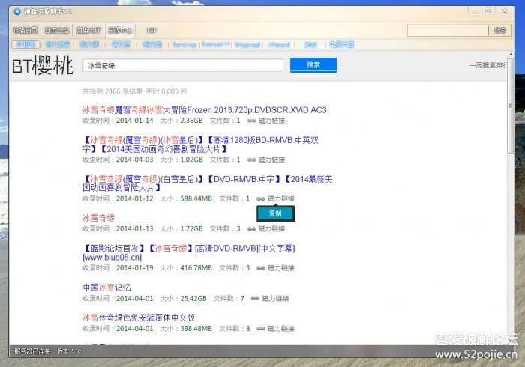Click 磁力链接 for the 1.72GB result
Image resolution: width=525 pixels, height=367 pixels.
click(x=271, y=229)
